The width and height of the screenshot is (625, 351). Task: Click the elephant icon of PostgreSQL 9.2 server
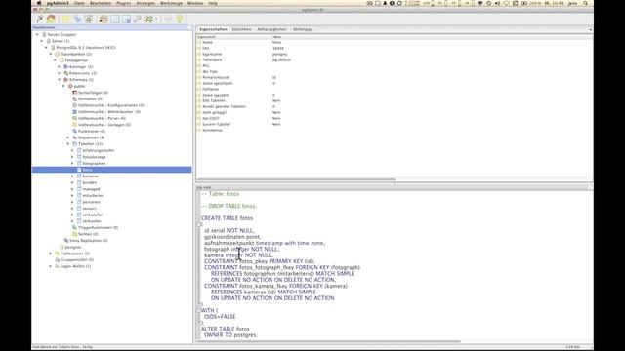[x=53, y=48]
